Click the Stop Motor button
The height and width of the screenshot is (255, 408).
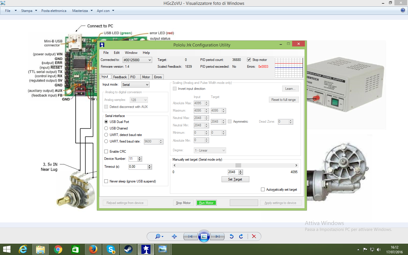click(183, 203)
